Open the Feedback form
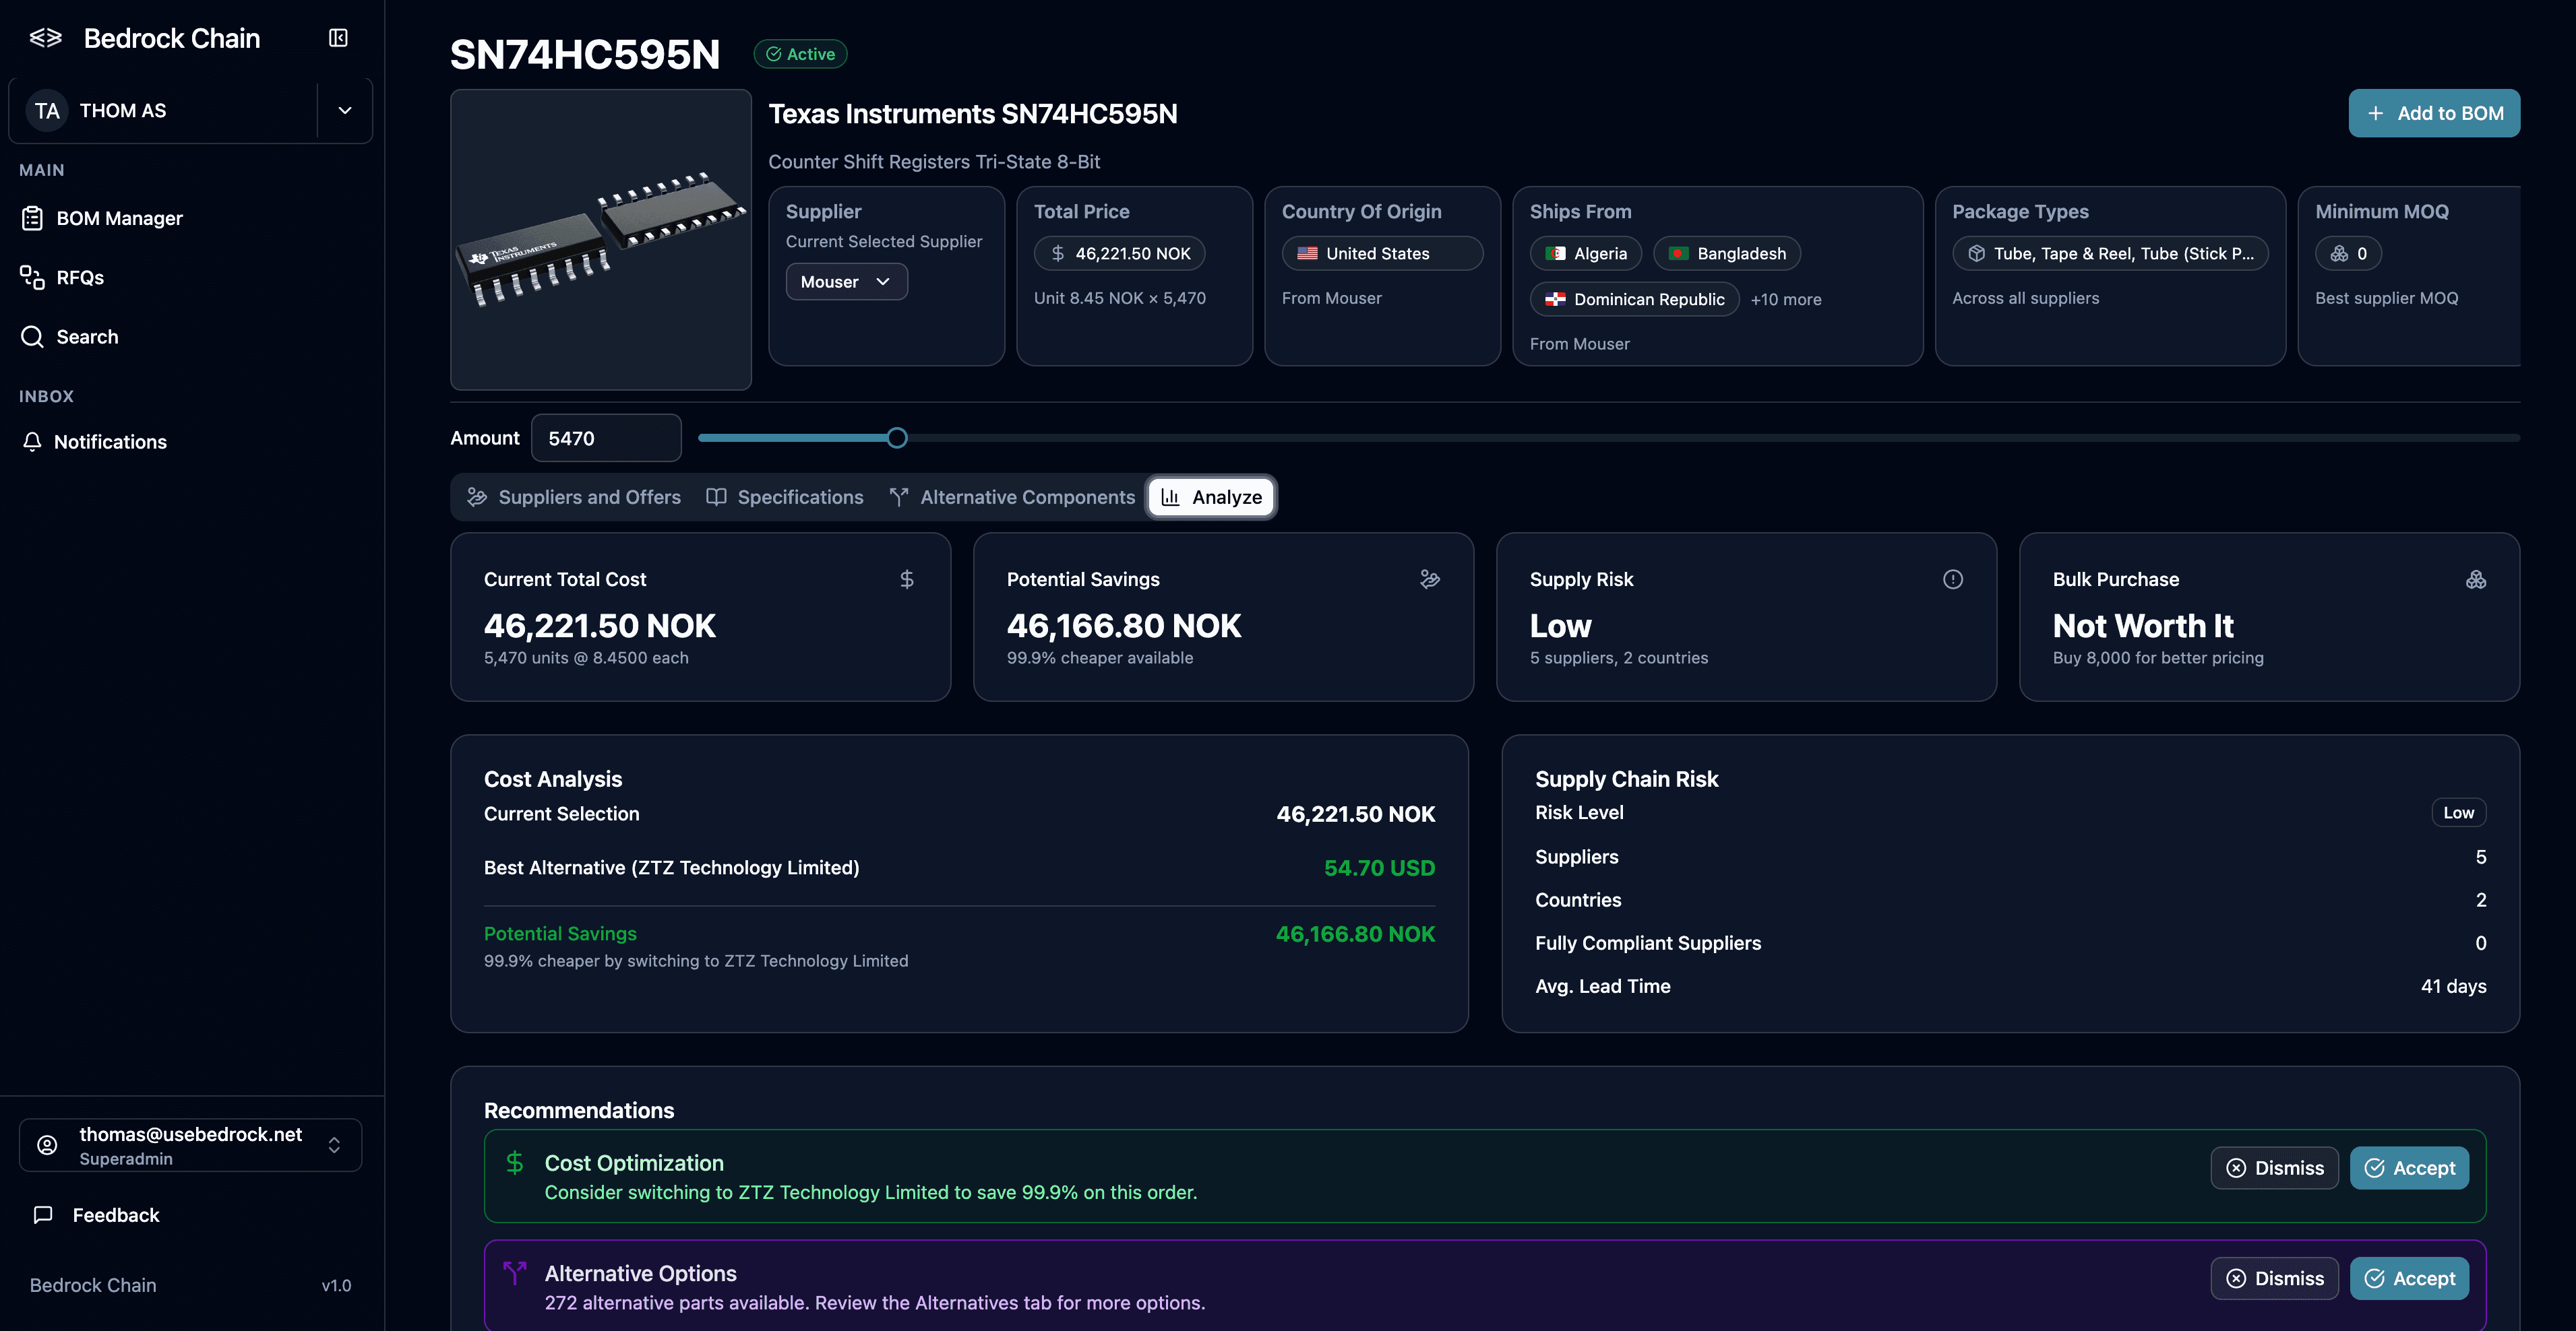Image resolution: width=2576 pixels, height=1331 pixels. coord(115,1215)
